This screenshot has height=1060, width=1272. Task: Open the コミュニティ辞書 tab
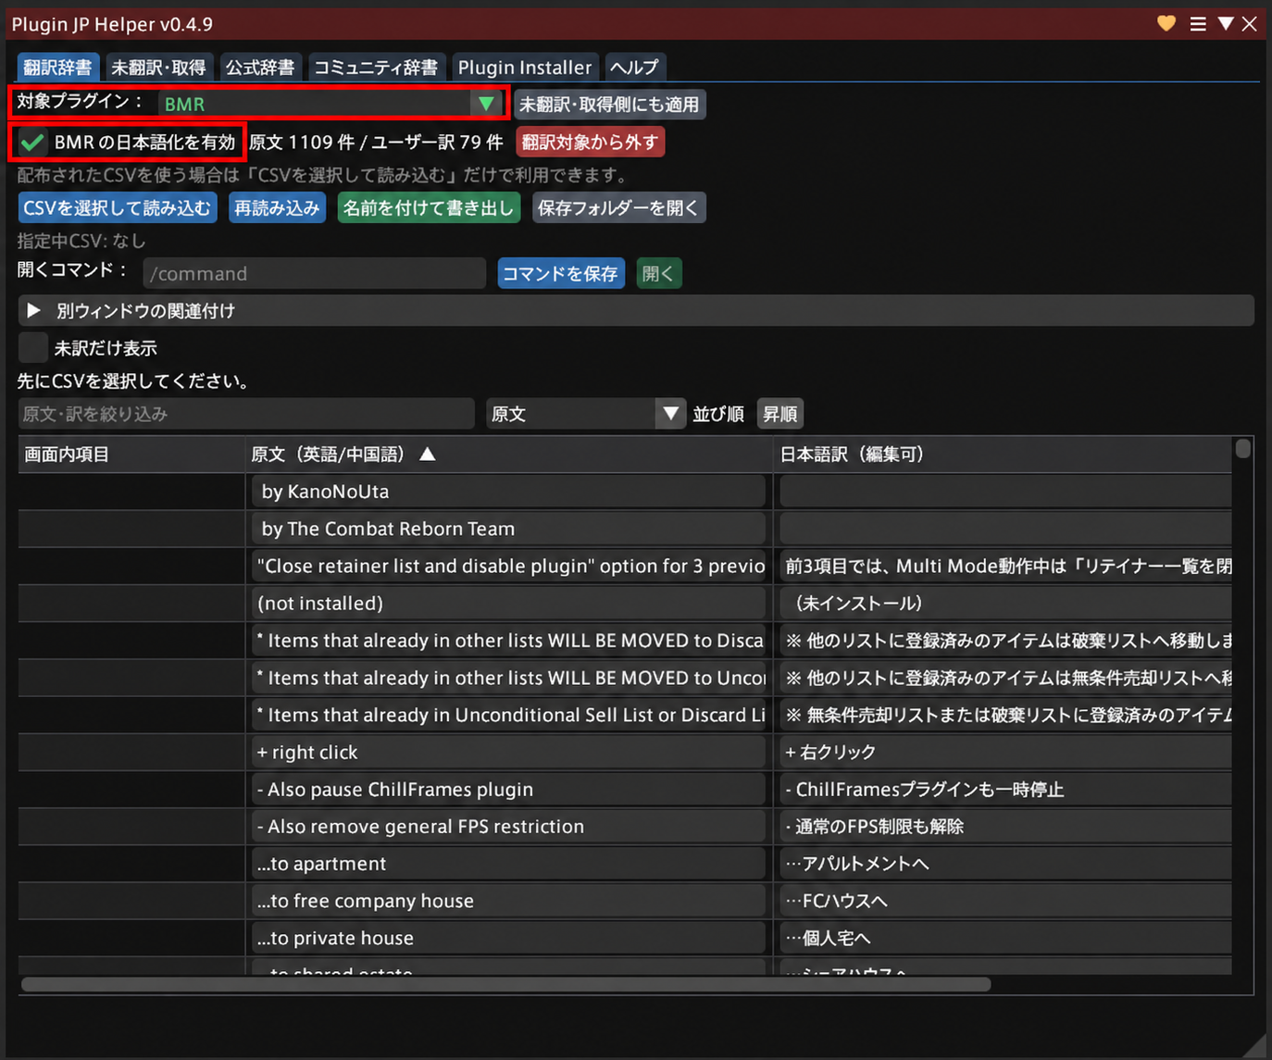[x=376, y=67]
